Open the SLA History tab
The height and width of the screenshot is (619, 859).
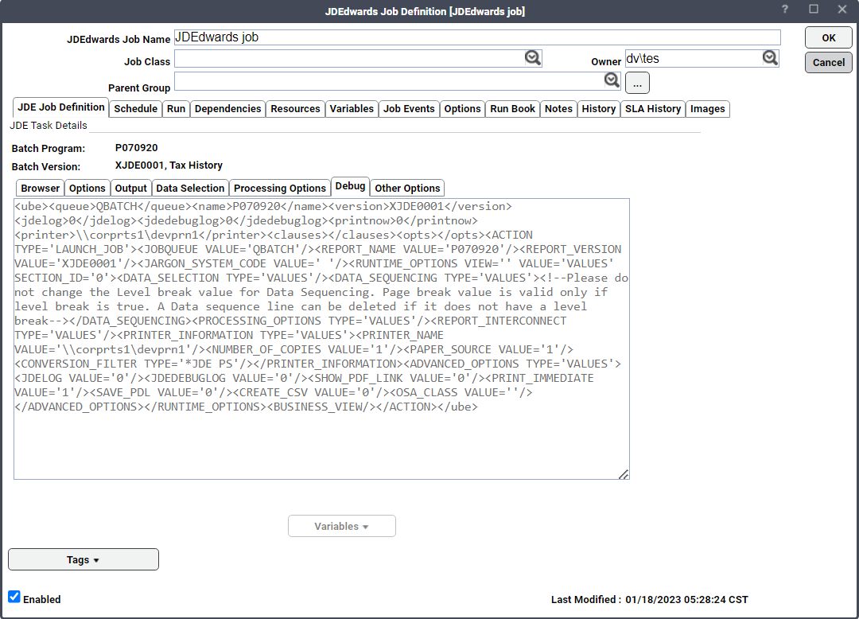click(x=653, y=108)
